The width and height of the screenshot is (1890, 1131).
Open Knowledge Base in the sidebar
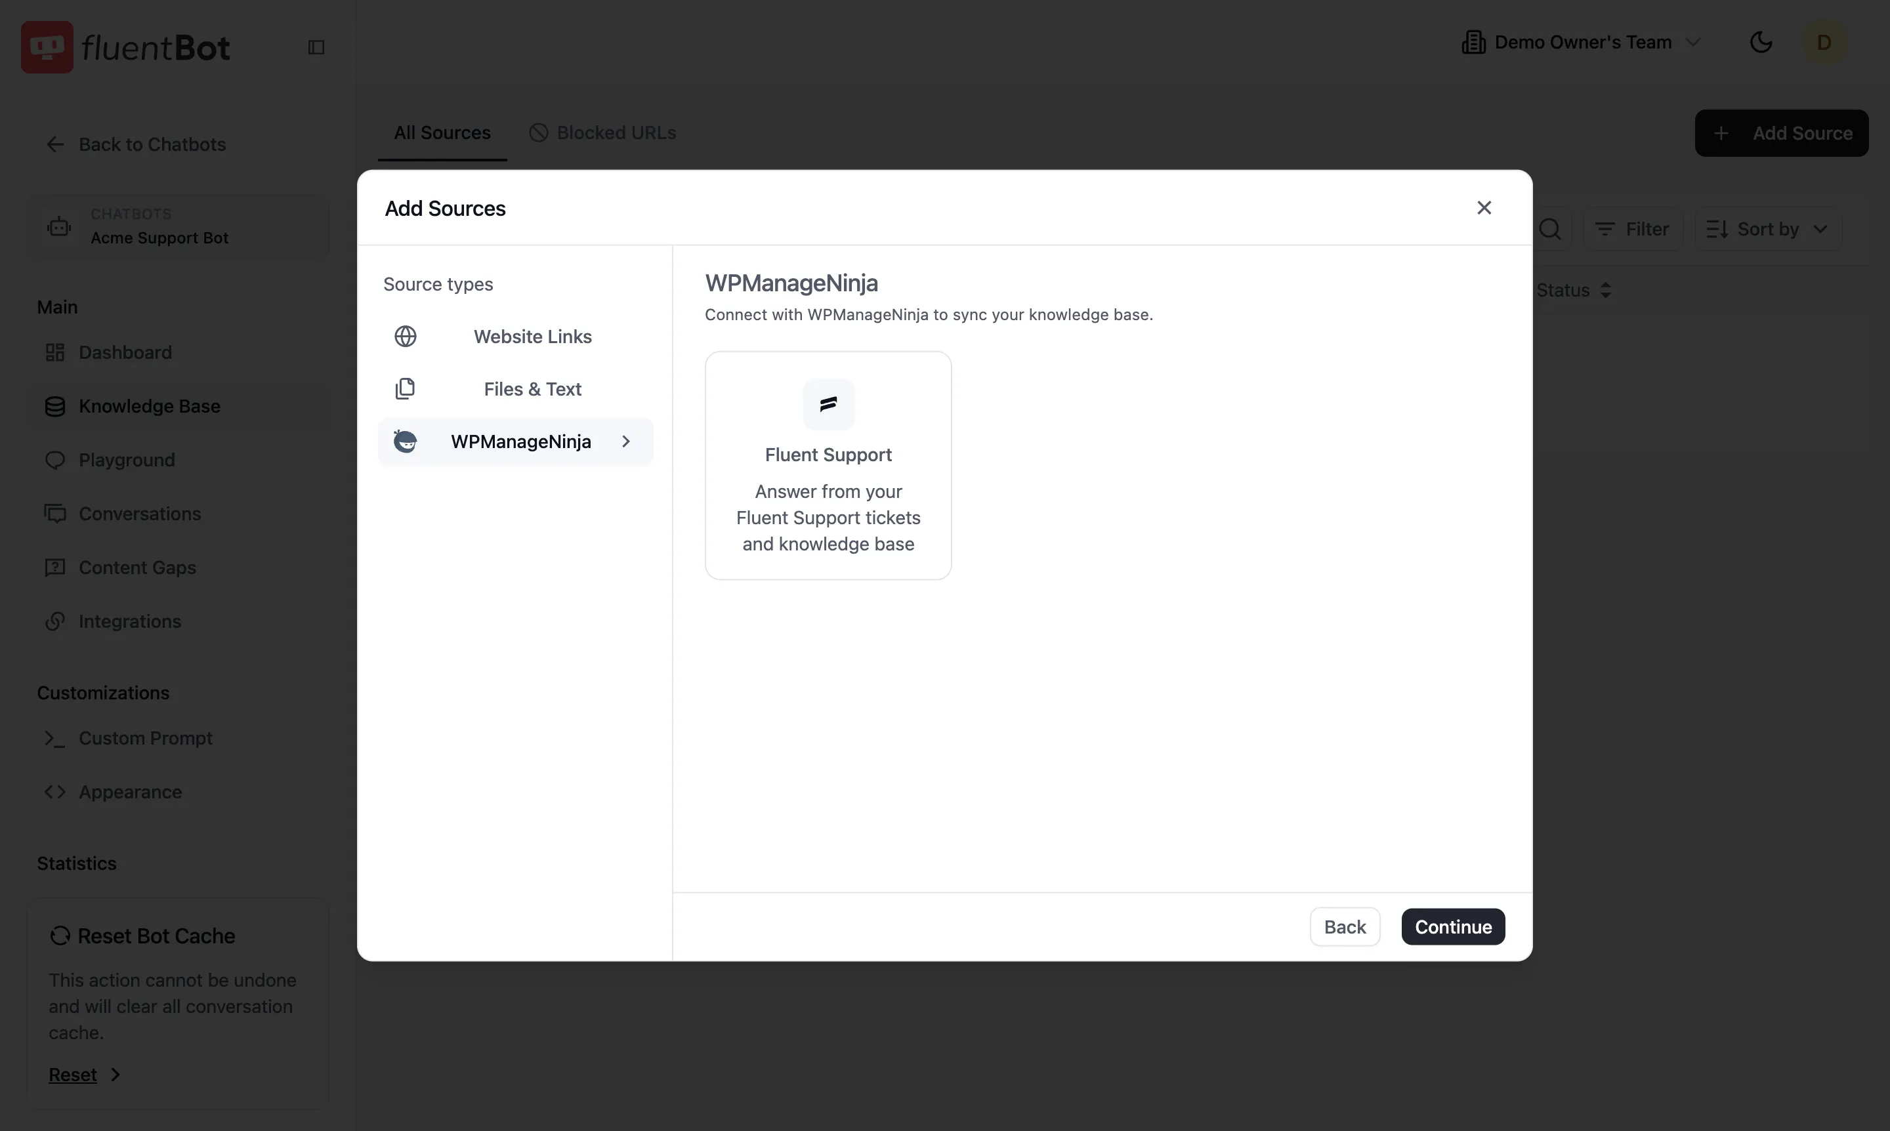click(x=178, y=406)
